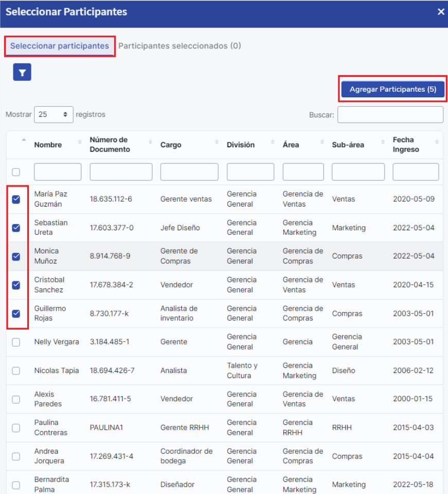Sort table by Nombre column arrows
448x494 pixels.
point(79,142)
